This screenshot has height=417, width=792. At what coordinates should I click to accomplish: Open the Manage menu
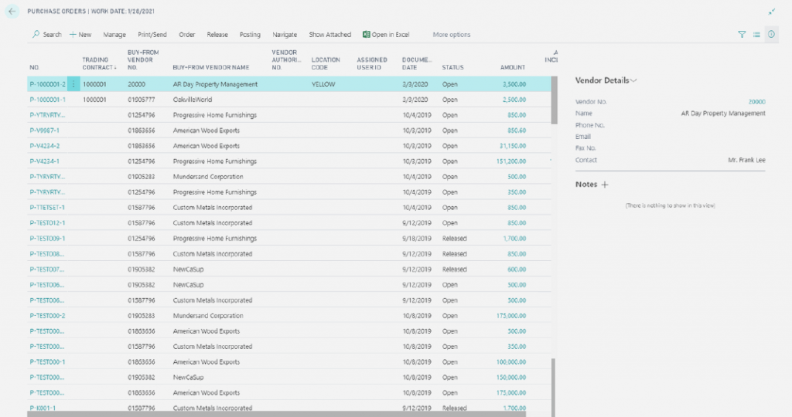point(114,35)
